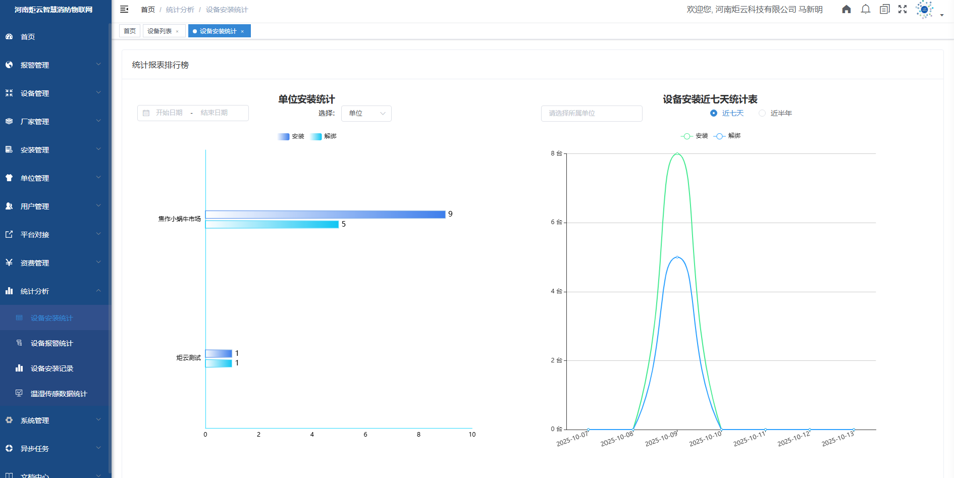
Task: Open the notification bell
Action: point(866,9)
